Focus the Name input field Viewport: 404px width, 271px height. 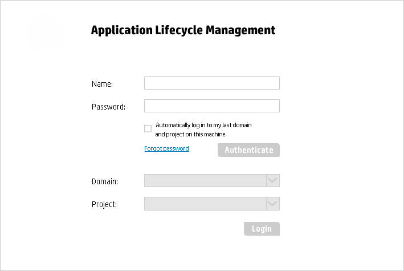tap(212, 83)
